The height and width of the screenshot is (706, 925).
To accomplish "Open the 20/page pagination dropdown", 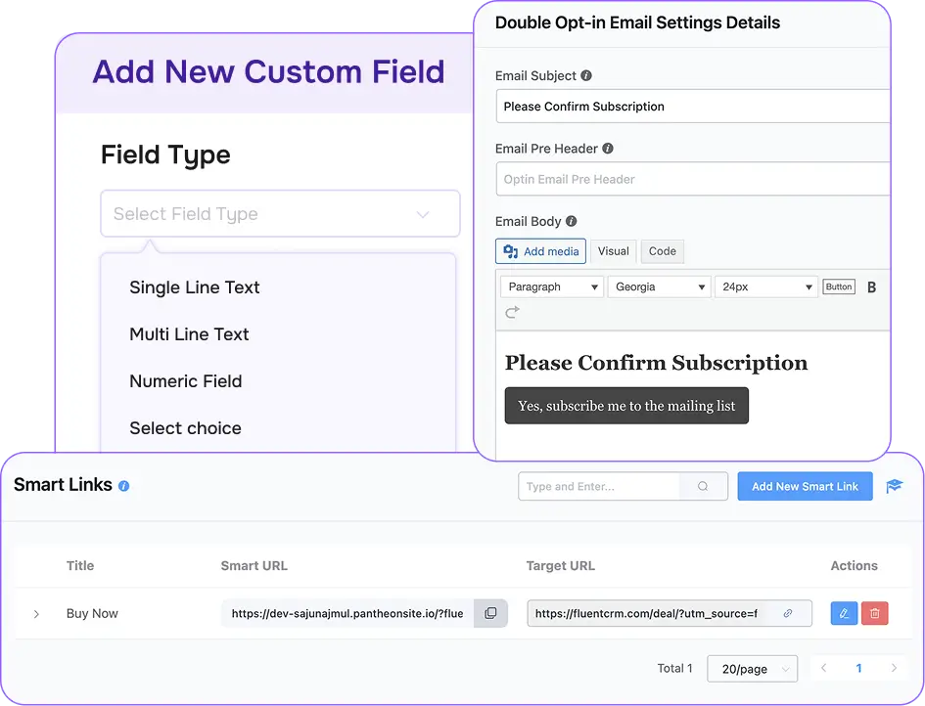I will click(x=752, y=668).
